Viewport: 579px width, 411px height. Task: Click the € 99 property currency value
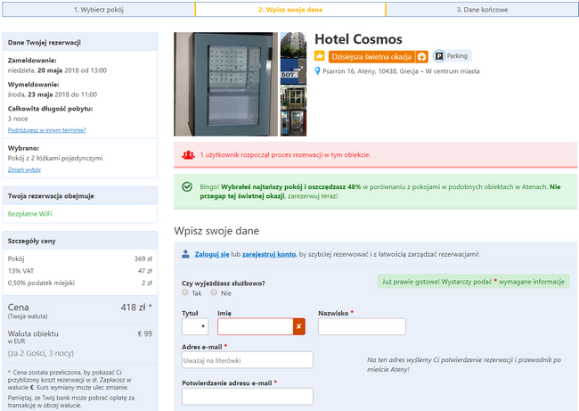(x=144, y=333)
